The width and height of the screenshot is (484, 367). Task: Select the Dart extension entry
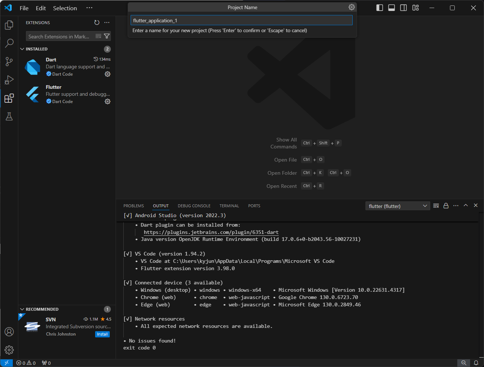click(x=67, y=67)
